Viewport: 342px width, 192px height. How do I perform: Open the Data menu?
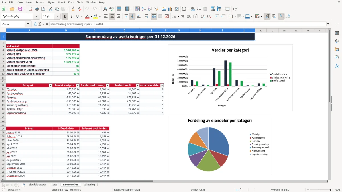click(71, 2)
